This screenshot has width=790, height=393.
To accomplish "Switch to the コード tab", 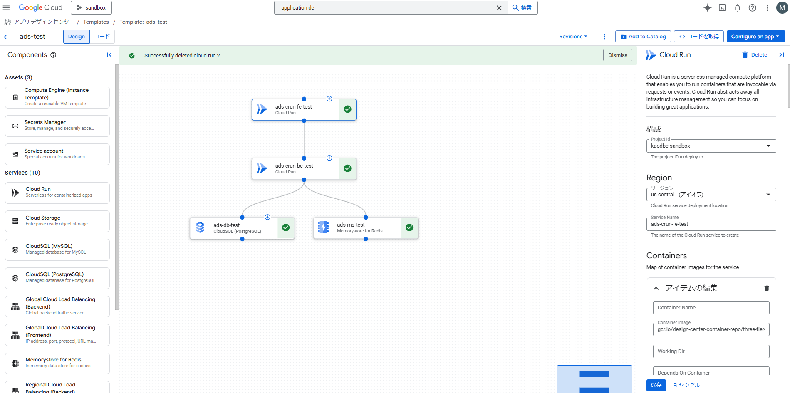I will click(102, 37).
